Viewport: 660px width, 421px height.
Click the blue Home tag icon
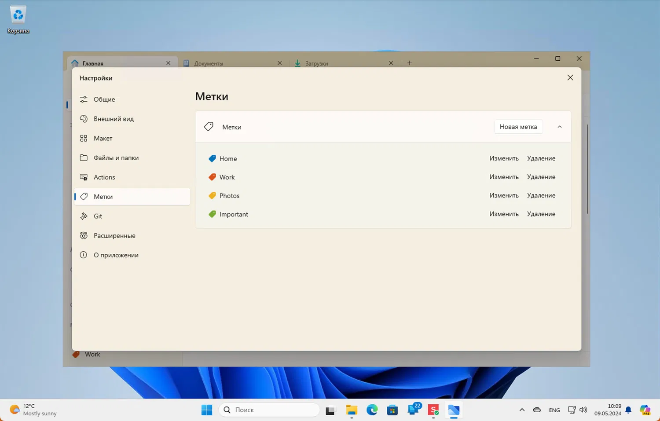[212, 158]
